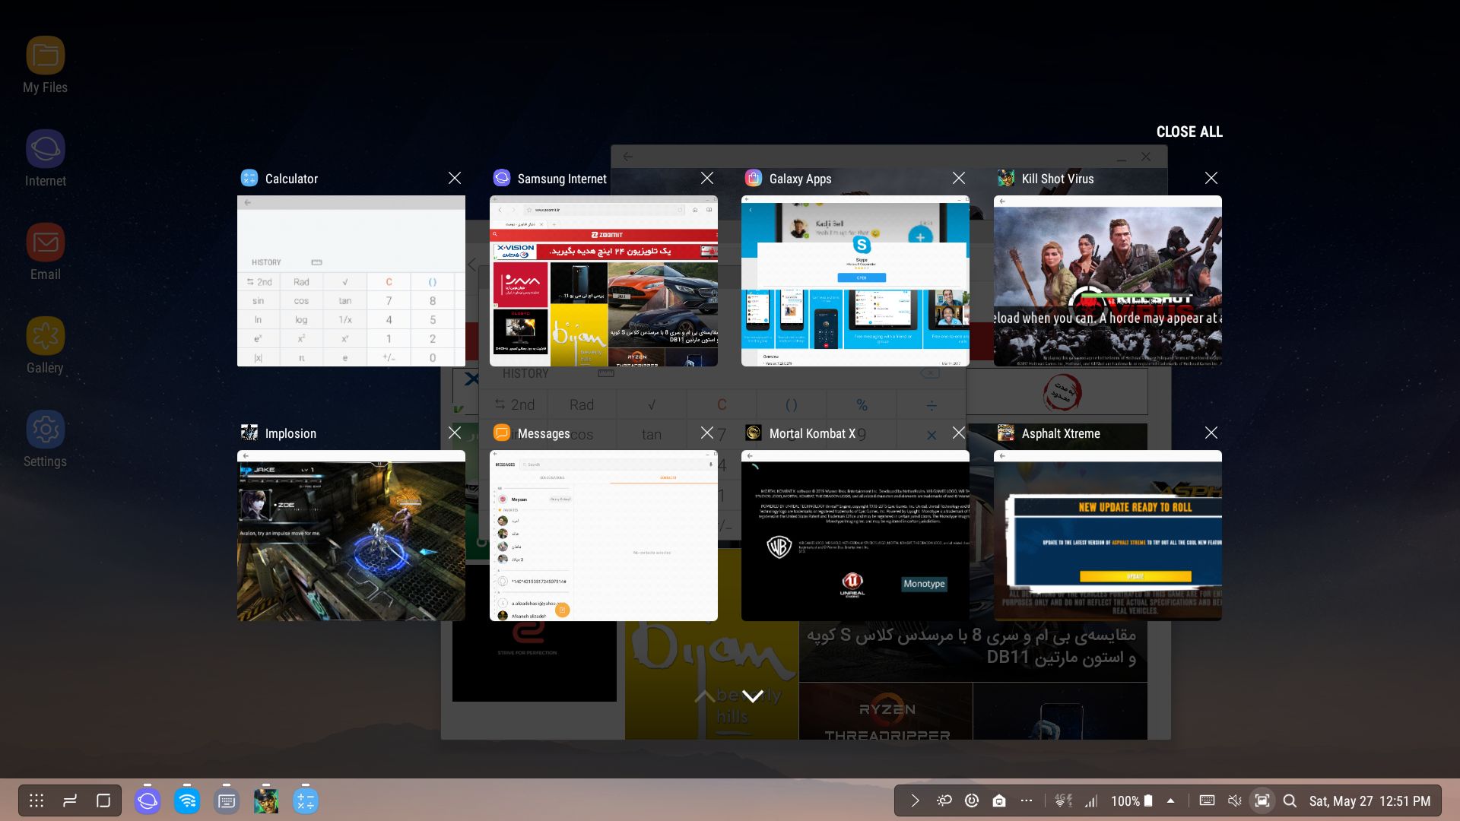Switch to the Mortal Kombat X thumbnail
This screenshot has width=1460, height=821.
pos(855,536)
